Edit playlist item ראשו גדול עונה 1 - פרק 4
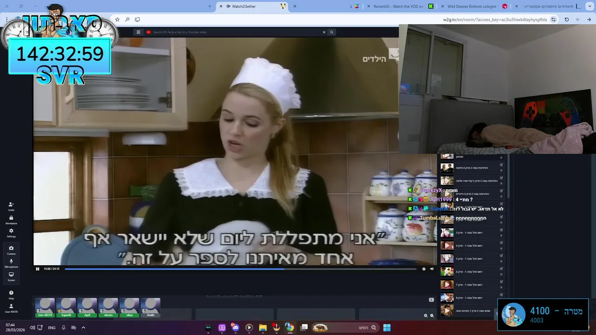 tap(501, 243)
